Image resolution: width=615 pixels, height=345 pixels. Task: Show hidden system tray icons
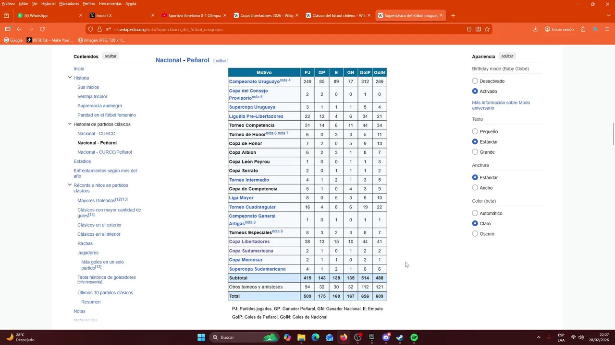(x=538, y=337)
